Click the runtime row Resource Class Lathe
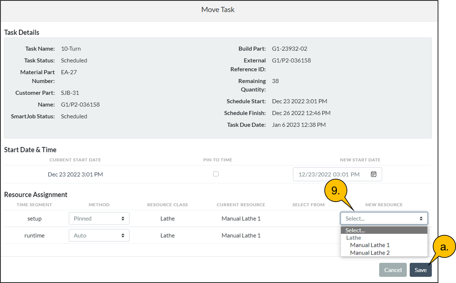The image size is (456, 283). [167, 236]
